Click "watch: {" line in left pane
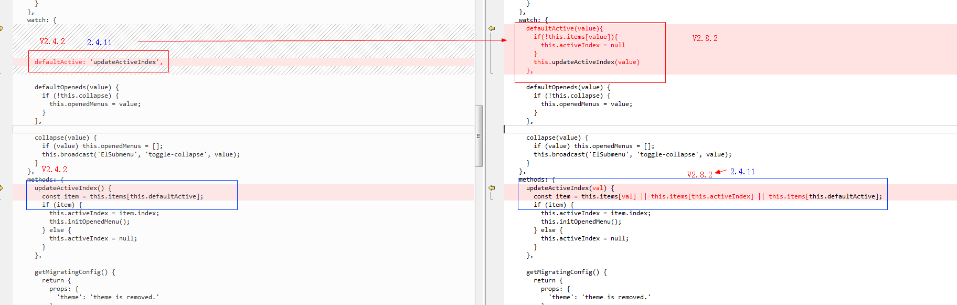Viewport: 957px width, 305px height. [42, 20]
